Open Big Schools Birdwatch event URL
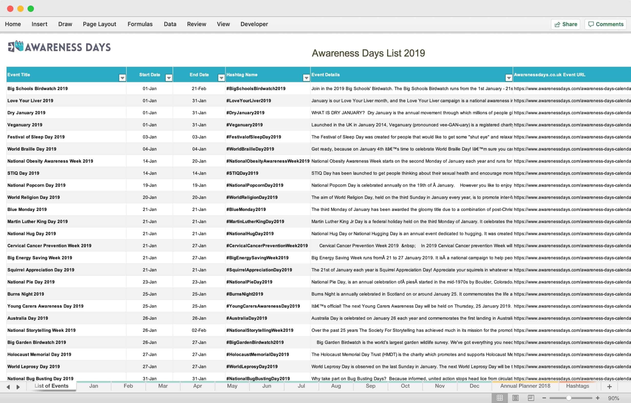This screenshot has height=403, width=631. point(572,89)
